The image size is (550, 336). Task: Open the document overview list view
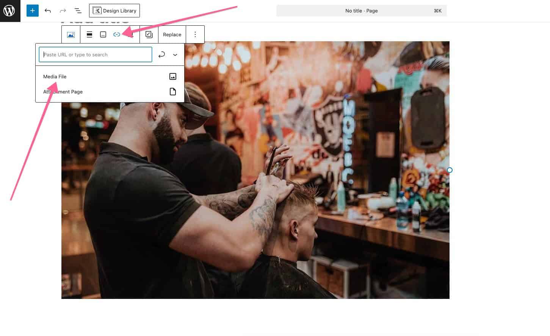click(x=78, y=11)
